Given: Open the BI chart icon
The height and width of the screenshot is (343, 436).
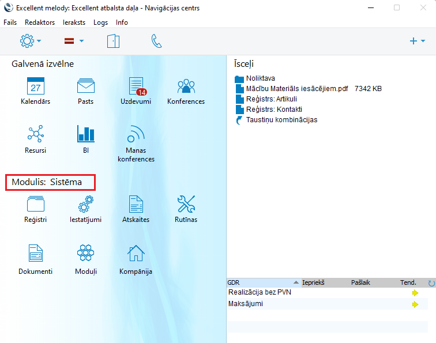Looking at the screenshot, I should pyautogui.click(x=85, y=135).
